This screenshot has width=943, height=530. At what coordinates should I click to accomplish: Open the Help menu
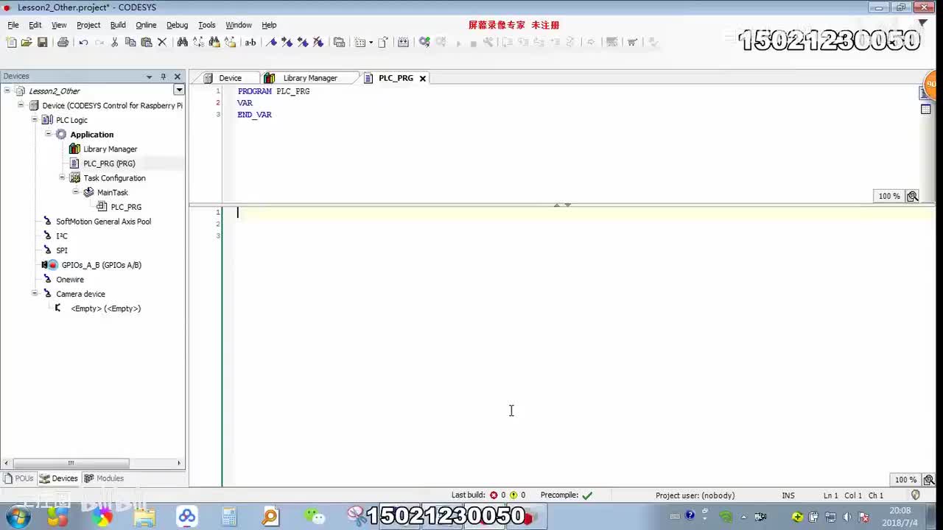coord(269,25)
